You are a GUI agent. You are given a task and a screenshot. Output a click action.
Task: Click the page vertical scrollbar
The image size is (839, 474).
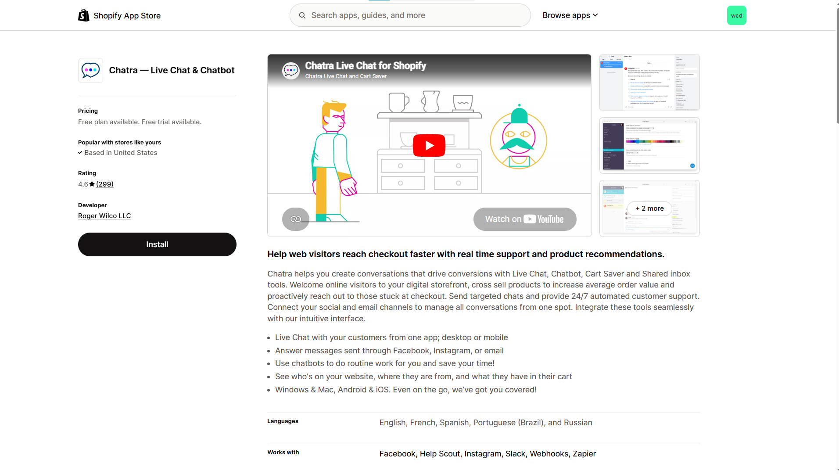[837, 66]
